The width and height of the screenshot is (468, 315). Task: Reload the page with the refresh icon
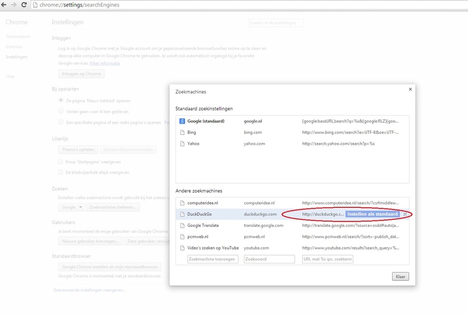coord(24,5)
